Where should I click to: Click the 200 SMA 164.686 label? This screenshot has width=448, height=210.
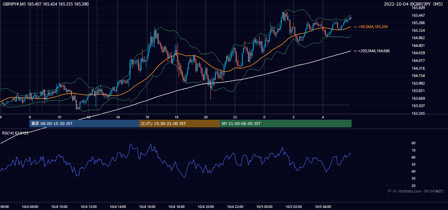pos(372,51)
